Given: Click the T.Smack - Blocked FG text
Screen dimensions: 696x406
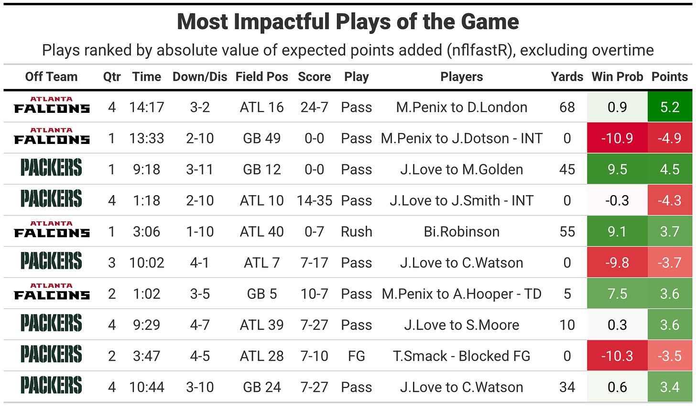Looking at the screenshot, I should point(462,356).
